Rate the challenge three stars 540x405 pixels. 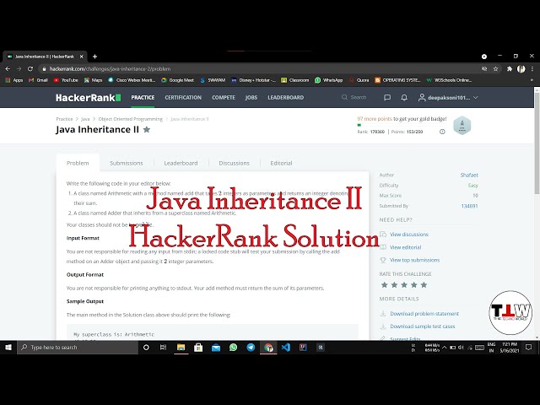[x=404, y=285]
